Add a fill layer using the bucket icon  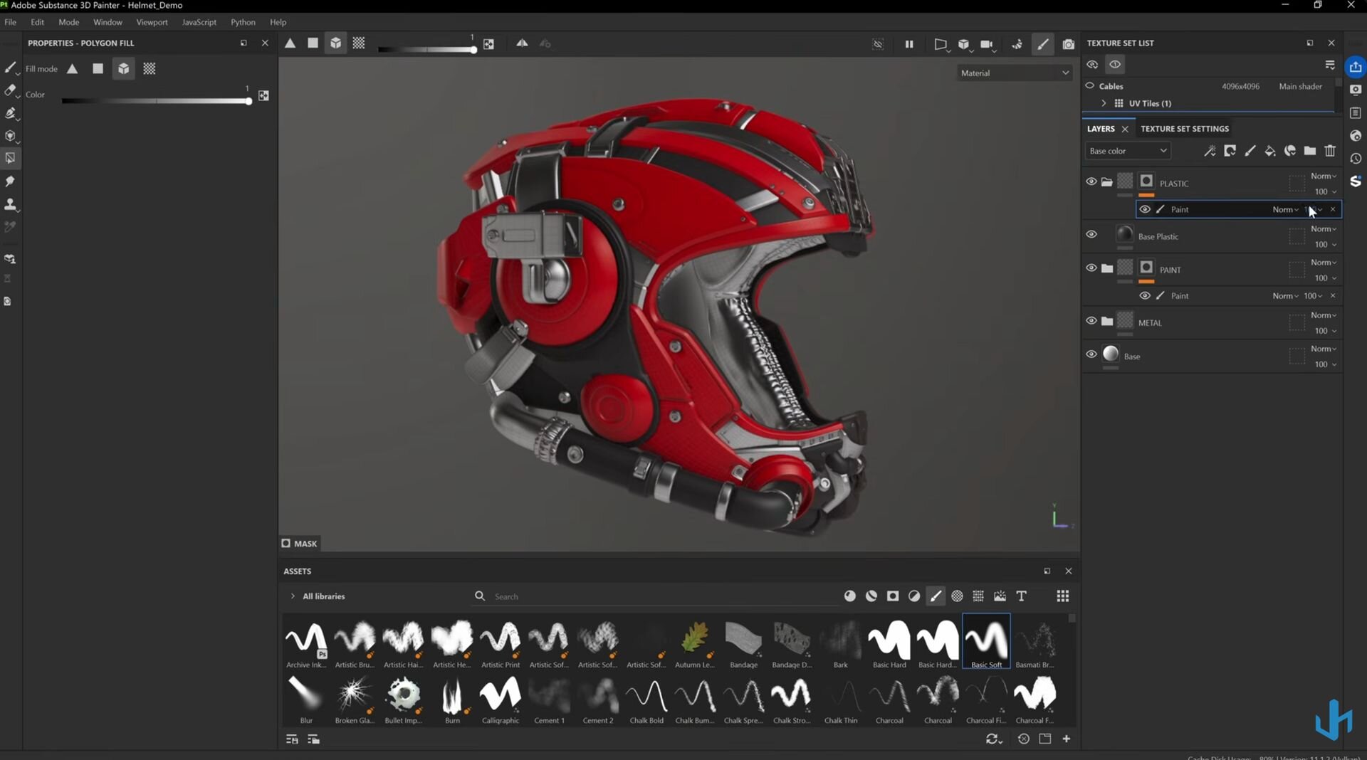tap(1269, 151)
